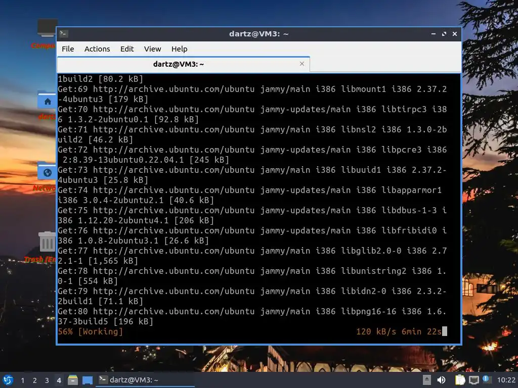Launch the file manager from taskbar
The image size is (518, 388).
(73, 380)
